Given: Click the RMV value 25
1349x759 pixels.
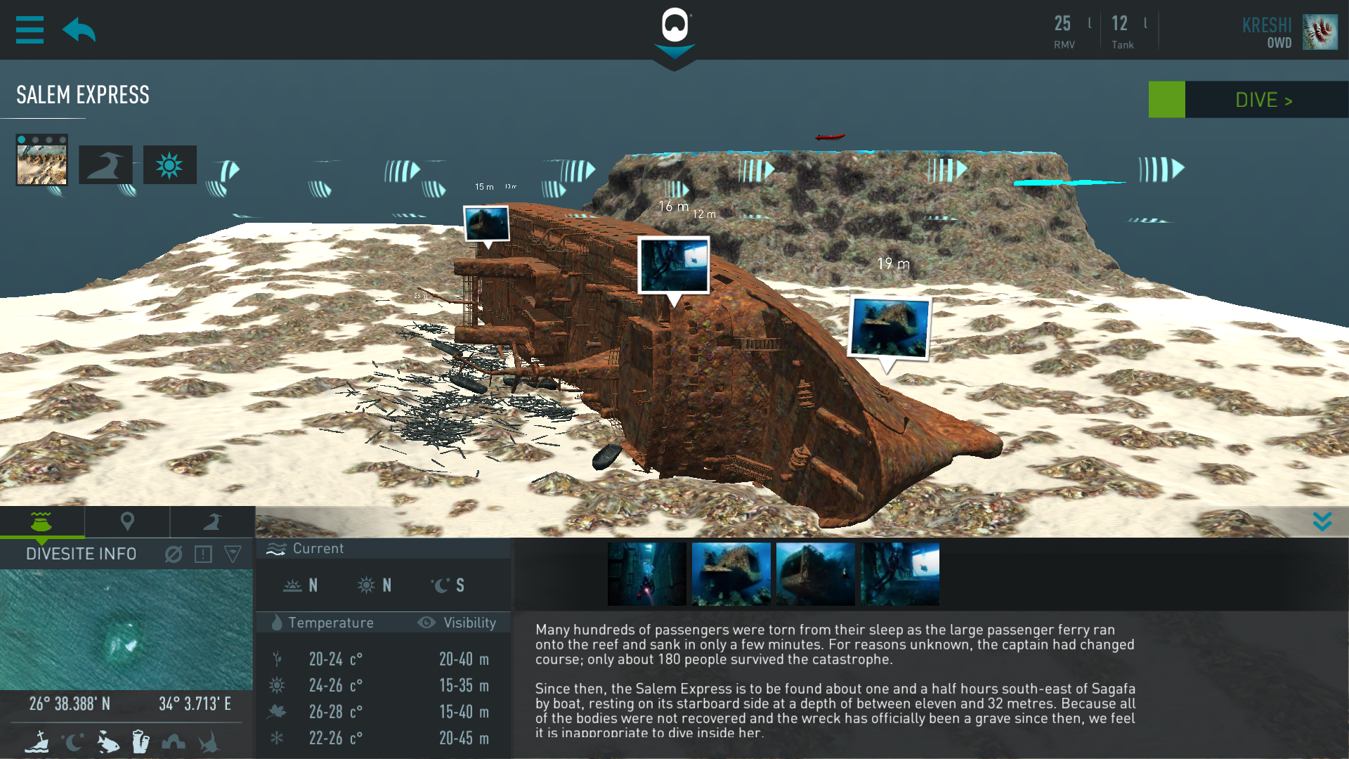Looking at the screenshot, I should (x=1062, y=24).
